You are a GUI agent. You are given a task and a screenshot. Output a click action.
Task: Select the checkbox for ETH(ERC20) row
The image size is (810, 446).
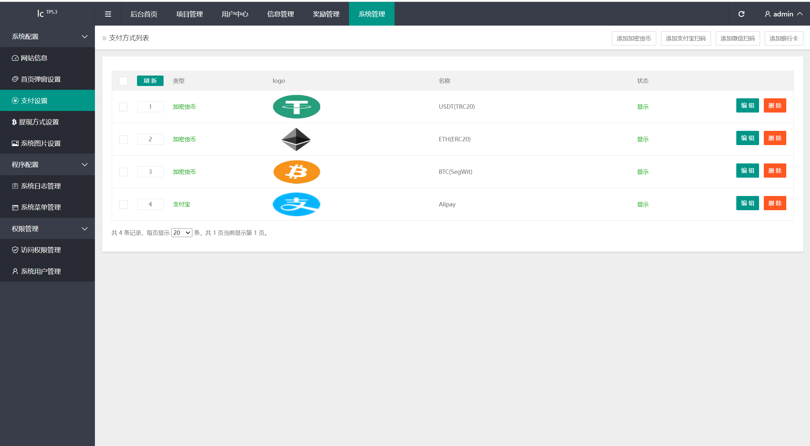coord(123,139)
